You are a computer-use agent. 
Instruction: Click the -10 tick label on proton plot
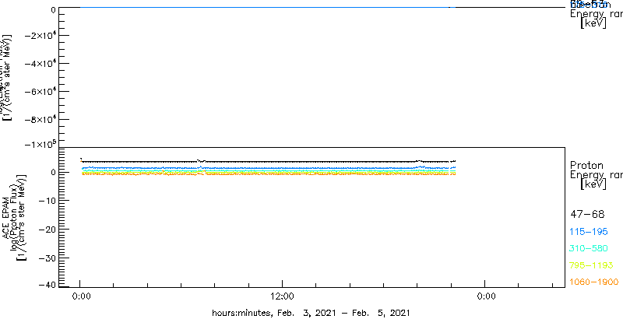click(48, 201)
